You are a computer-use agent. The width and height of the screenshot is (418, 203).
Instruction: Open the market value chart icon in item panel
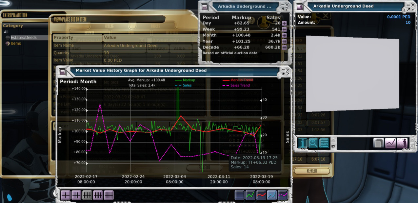click(x=390, y=143)
